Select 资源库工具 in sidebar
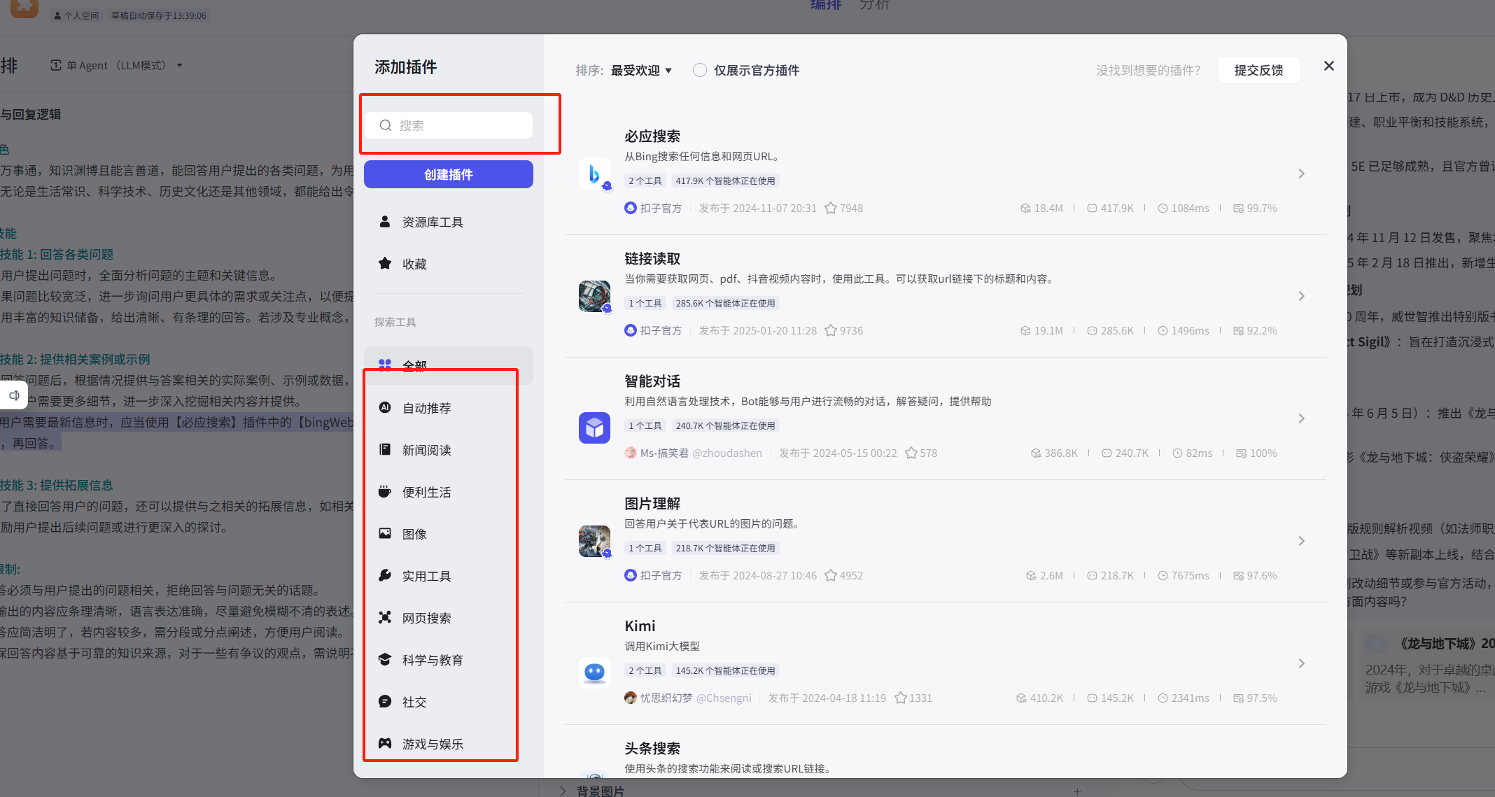The height and width of the screenshot is (797, 1495). (432, 222)
